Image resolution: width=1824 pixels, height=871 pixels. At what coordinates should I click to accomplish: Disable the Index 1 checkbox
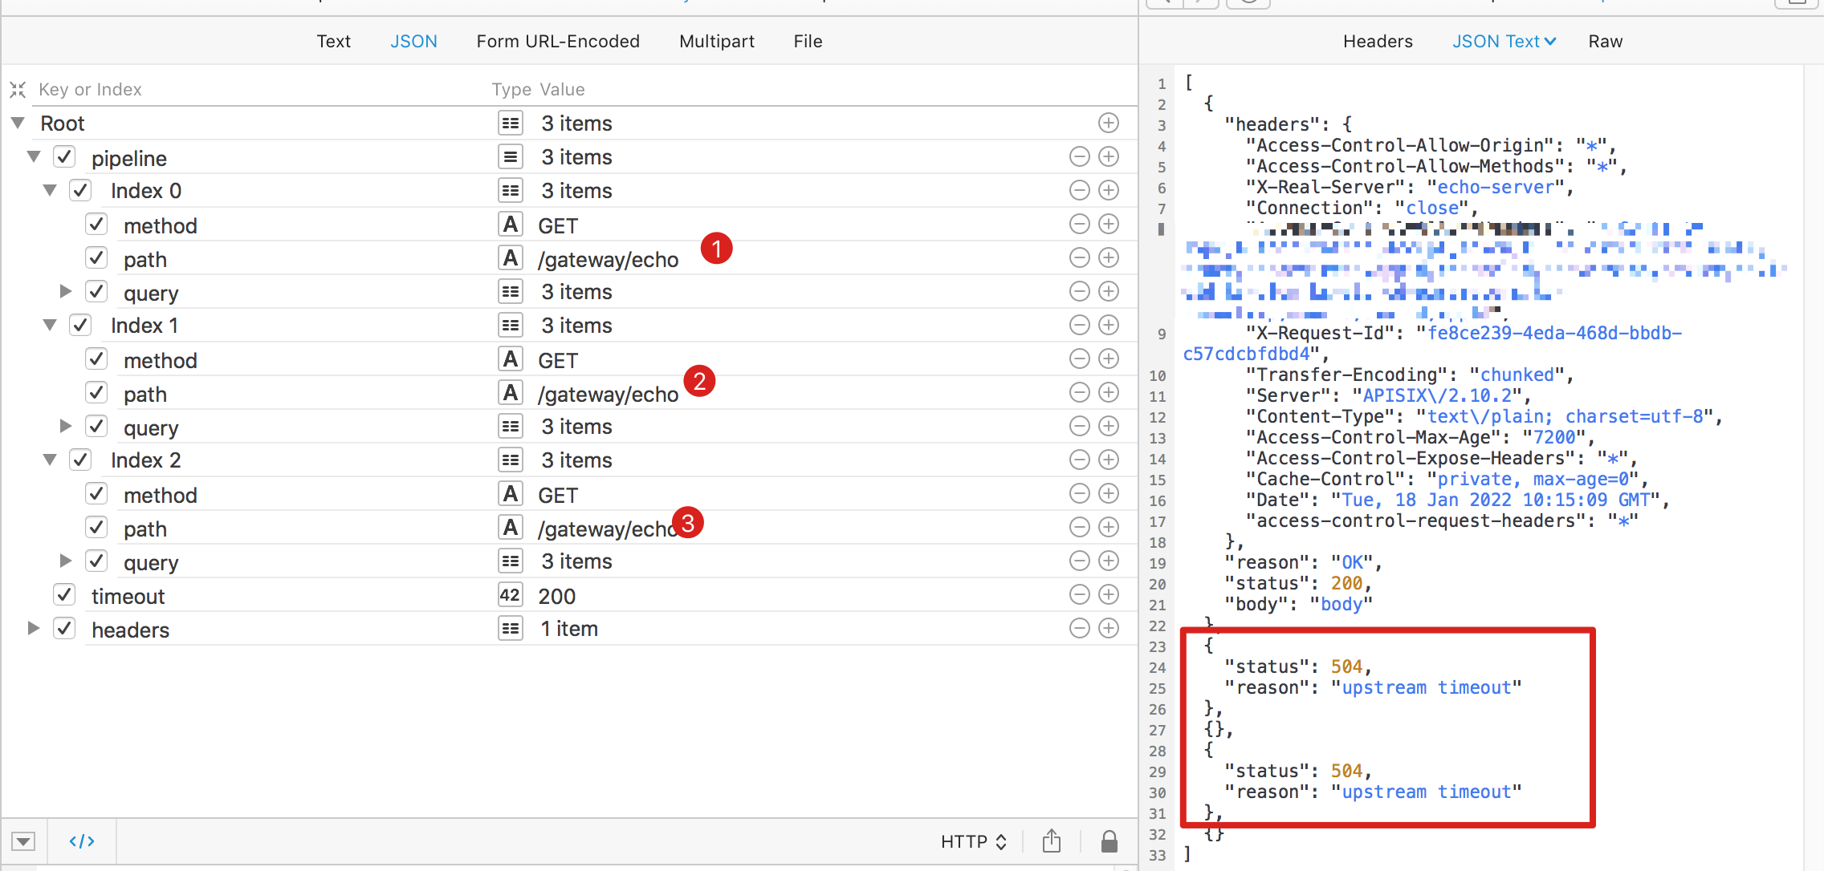pos(80,325)
